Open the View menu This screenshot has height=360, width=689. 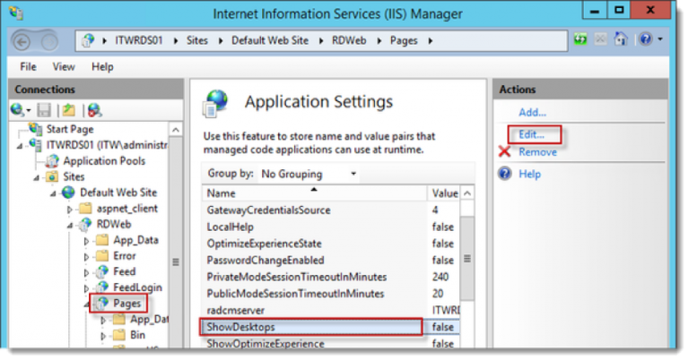[64, 66]
